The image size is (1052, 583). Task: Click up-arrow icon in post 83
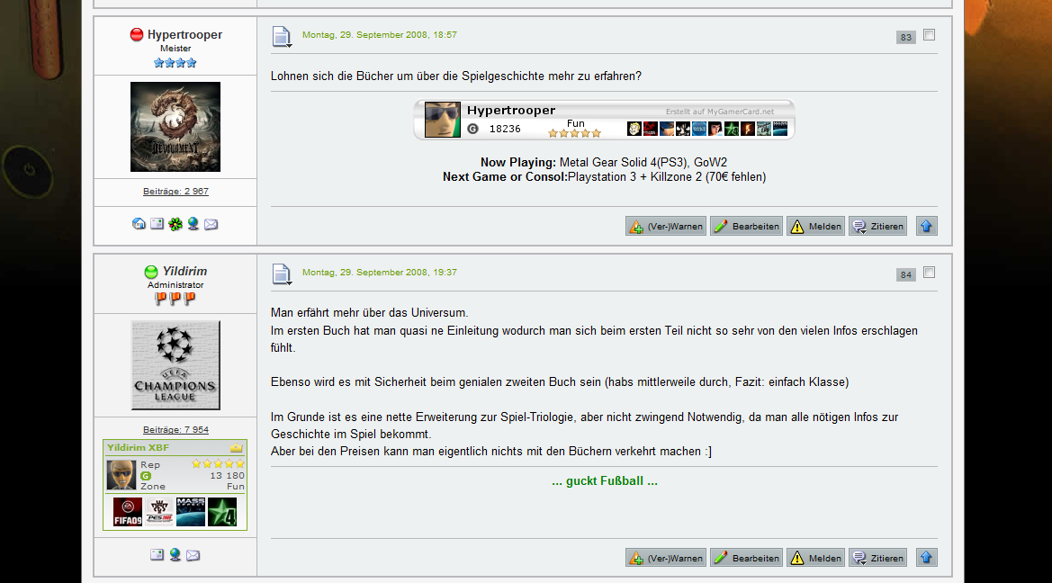[x=927, y=226]
